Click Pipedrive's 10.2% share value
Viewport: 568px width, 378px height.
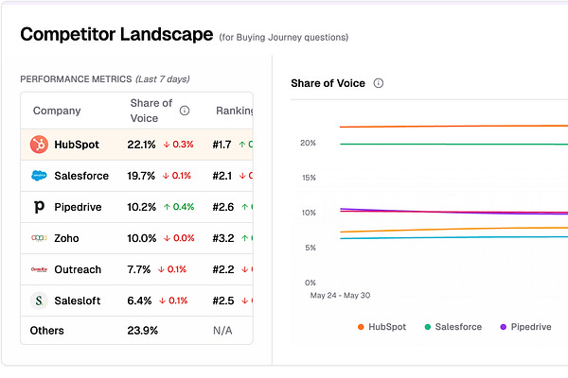coord(141,207)
